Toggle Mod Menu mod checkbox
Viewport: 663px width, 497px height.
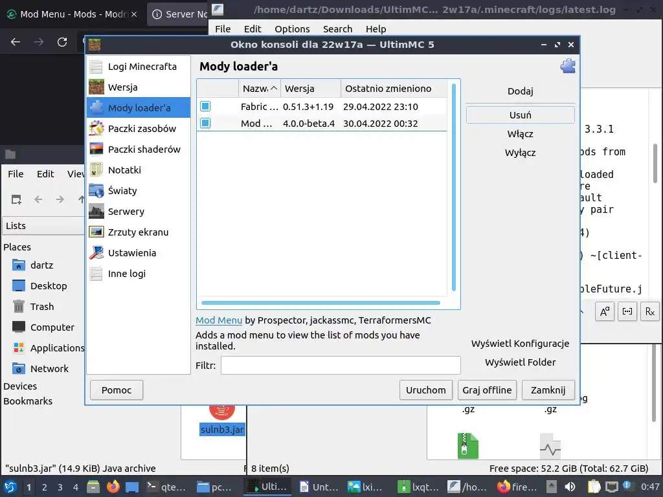(x=205, y=123)
